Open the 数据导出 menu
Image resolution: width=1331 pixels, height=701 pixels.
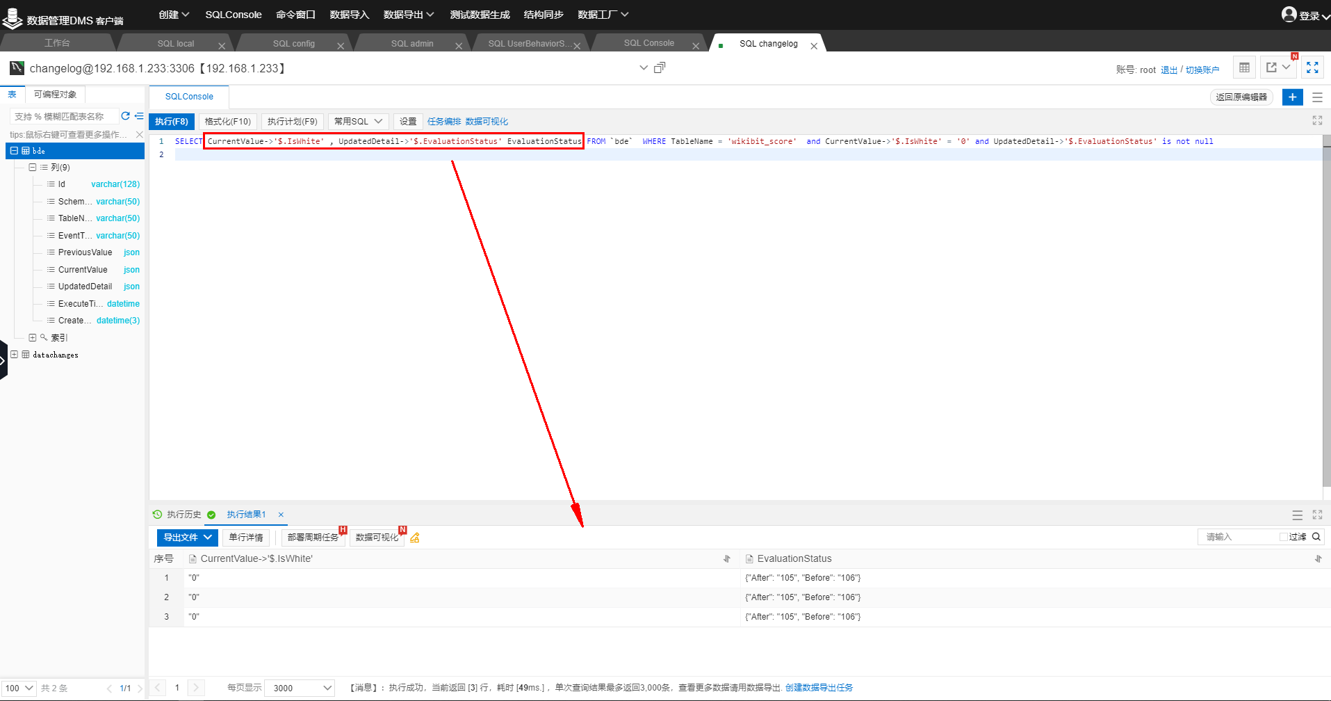[x=409, y=15]
